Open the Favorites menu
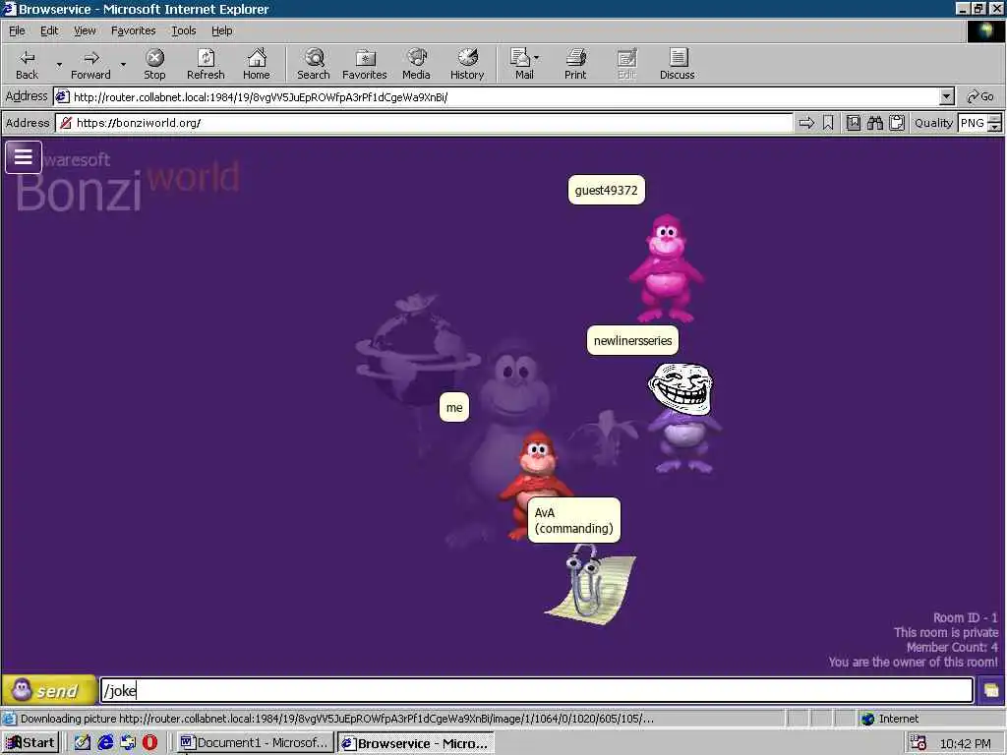Viewport: 1007px width, 755px height. [x=133, y=30]
